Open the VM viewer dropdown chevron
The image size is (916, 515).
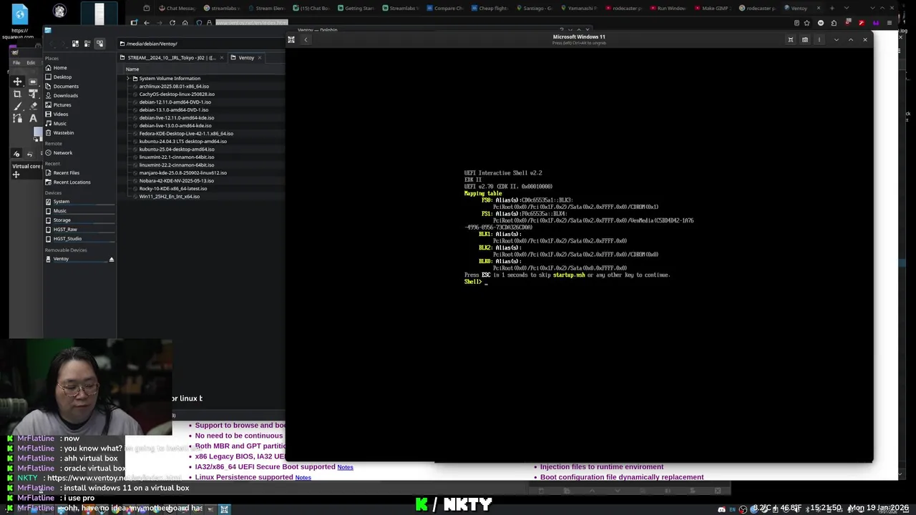[x=836, y=40]
